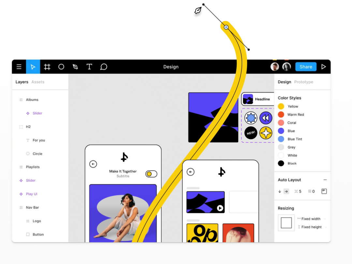
Task: Open the Fixed width dropdown
Action: [312, 219]
